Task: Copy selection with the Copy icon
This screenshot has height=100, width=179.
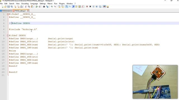Action: click(x=29, y=7)
